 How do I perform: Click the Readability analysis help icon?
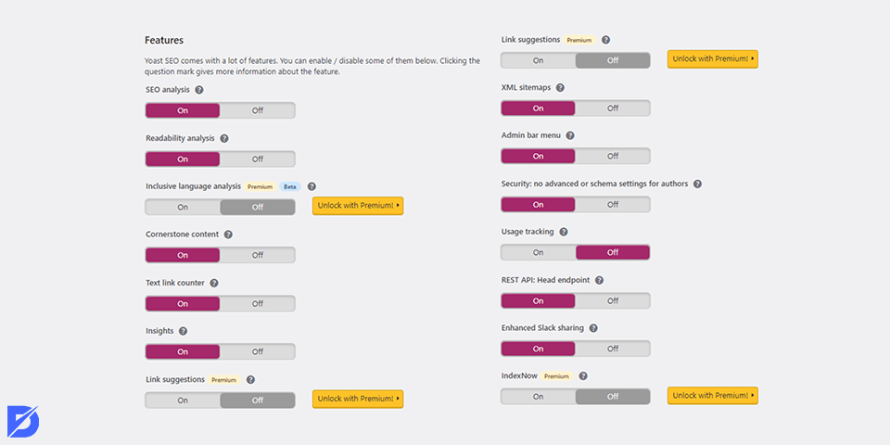224,138
